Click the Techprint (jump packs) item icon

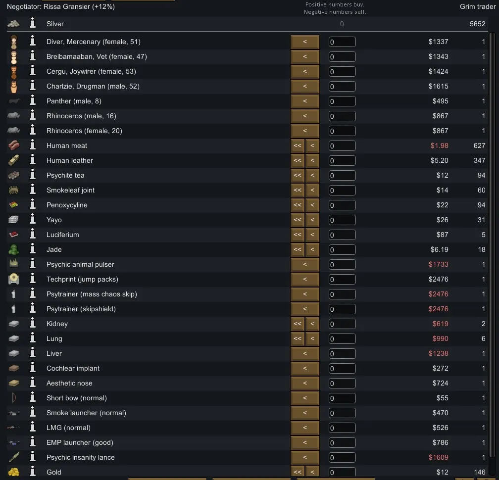[14, 279]
